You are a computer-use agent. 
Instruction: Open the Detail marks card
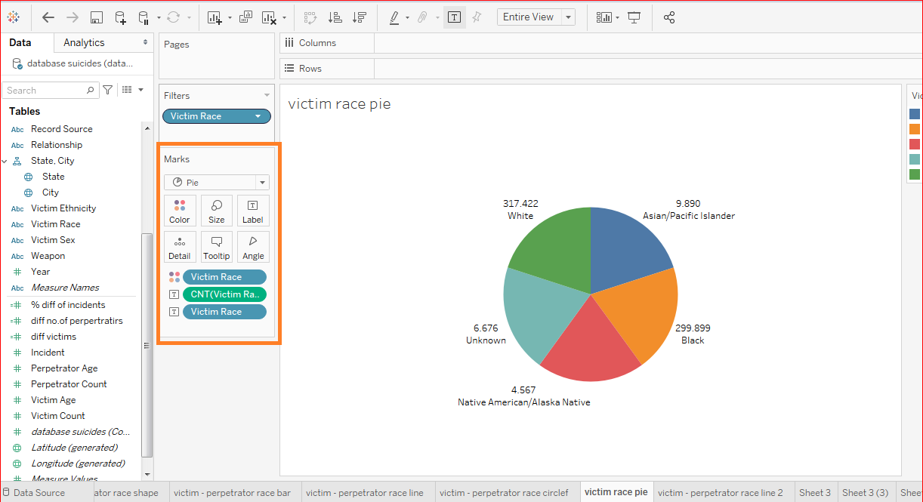[x=180, y=247]
